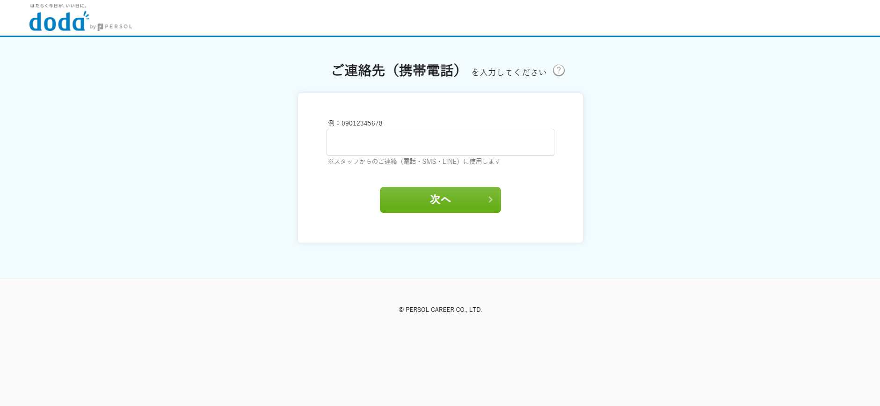The image size is (880, 406).
Task: Click the PERSOL wordmark text
Action: click(118, 27)
